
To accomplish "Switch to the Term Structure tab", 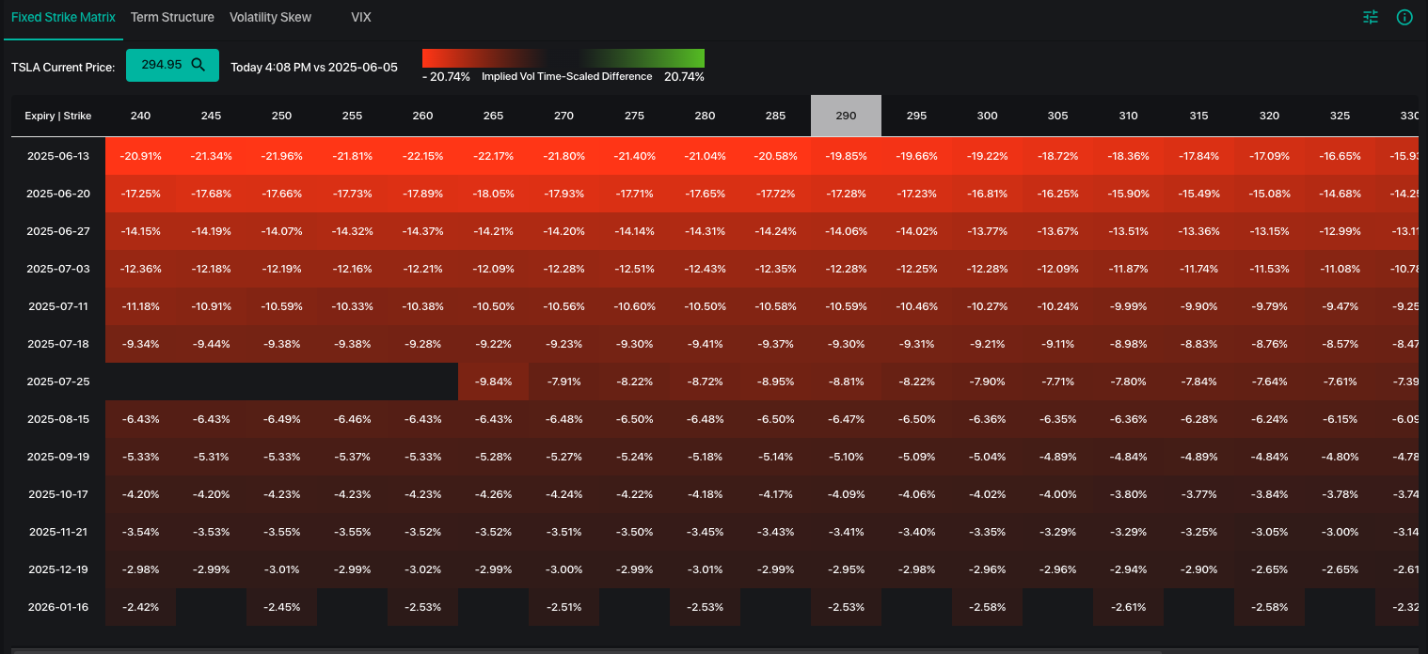I will click(172, 17).
